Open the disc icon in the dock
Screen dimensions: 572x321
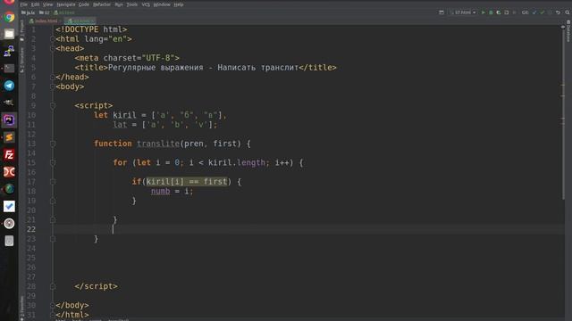9,224
